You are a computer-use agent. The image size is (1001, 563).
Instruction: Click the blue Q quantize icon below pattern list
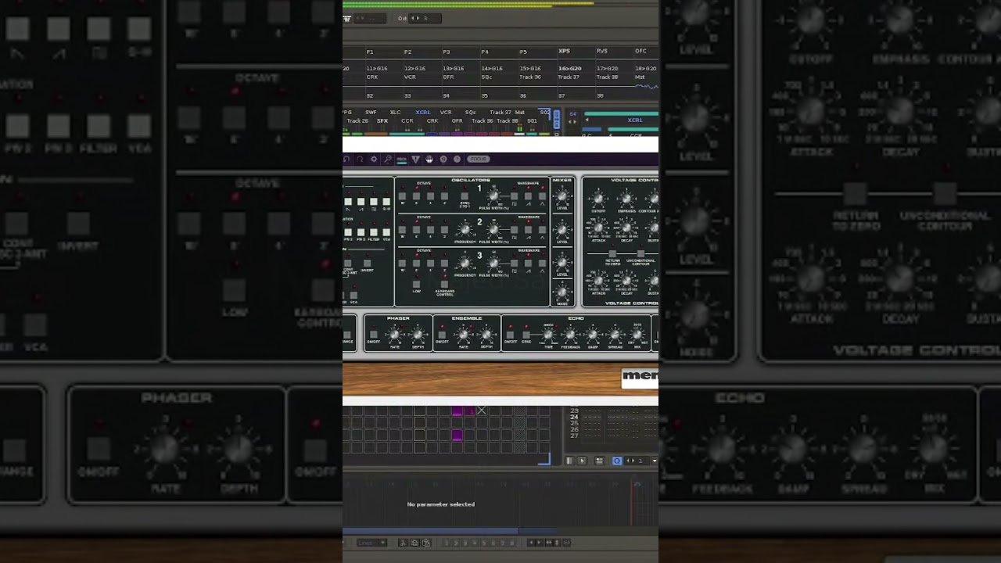[617, 461]
